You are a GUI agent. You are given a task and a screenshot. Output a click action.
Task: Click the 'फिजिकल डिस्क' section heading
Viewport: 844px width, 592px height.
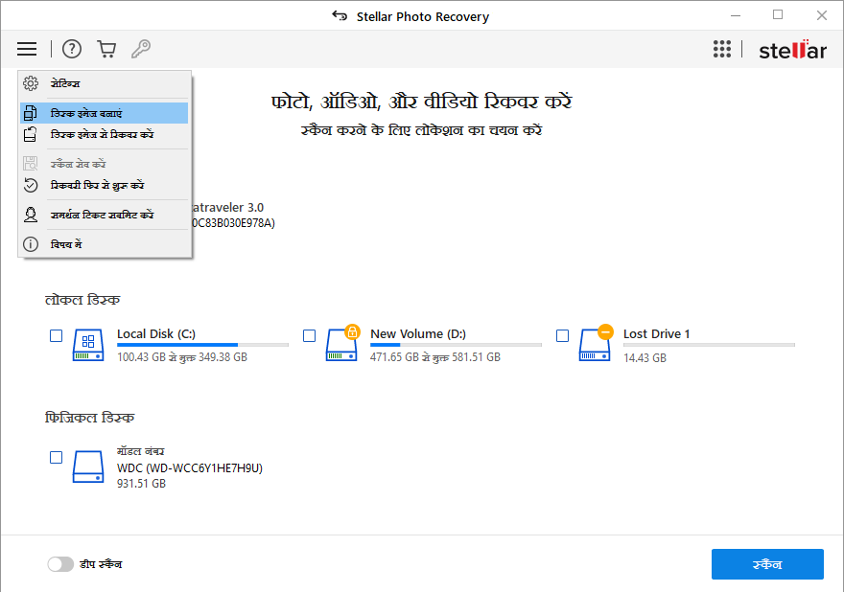pyautogui.click(x=89, y=418)
